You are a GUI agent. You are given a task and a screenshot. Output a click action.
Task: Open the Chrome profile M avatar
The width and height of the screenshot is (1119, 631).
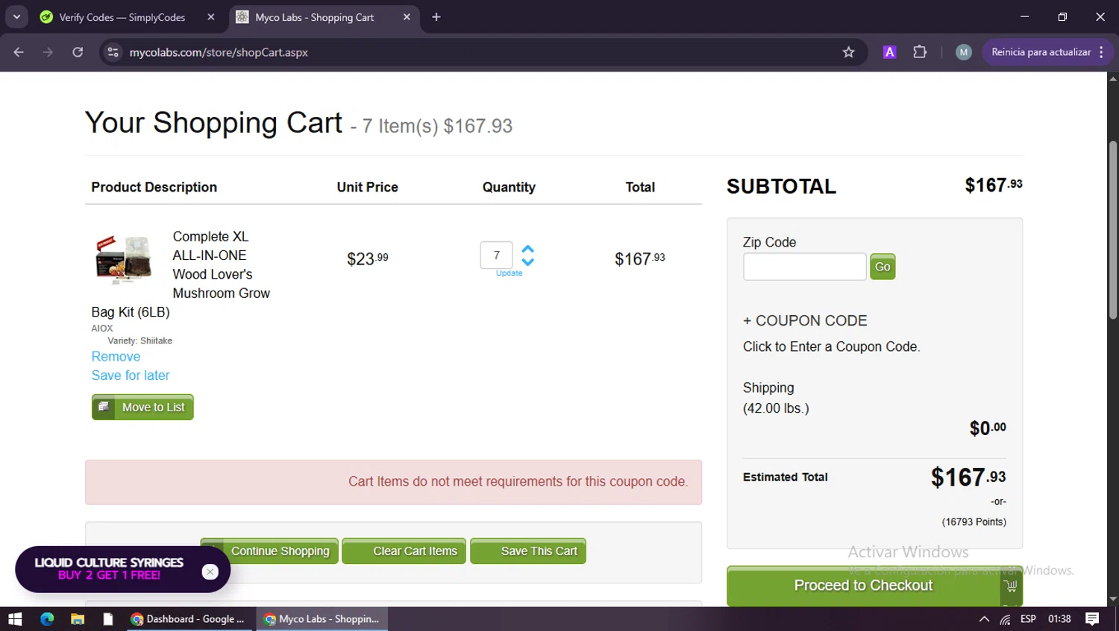coord(964,52)
